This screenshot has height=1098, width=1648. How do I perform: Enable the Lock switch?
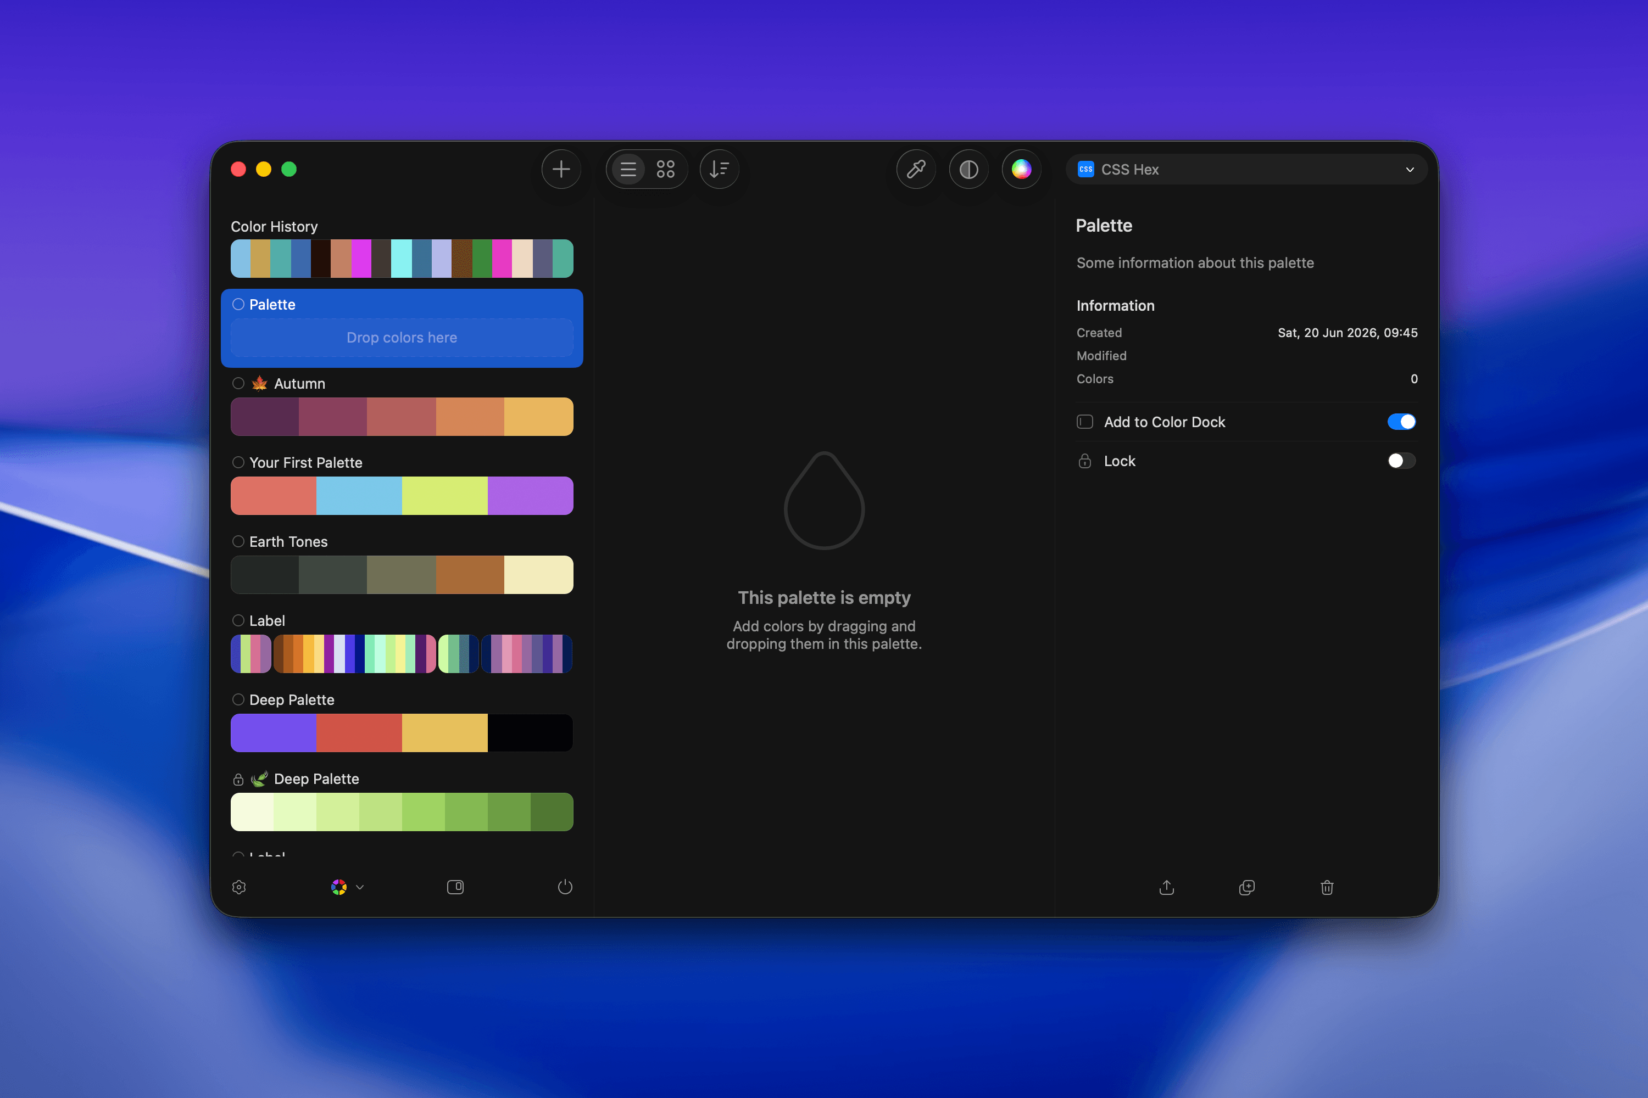tap(1401, 461)
